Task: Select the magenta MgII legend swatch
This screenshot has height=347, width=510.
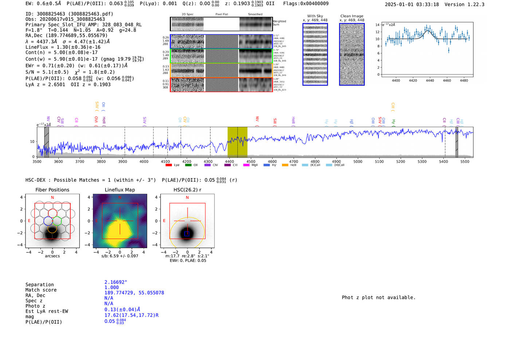Action: (246, 165)
